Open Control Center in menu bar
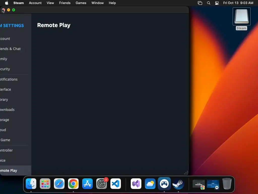The height and width of the screenshot is (194, 258). coord(217,3)
